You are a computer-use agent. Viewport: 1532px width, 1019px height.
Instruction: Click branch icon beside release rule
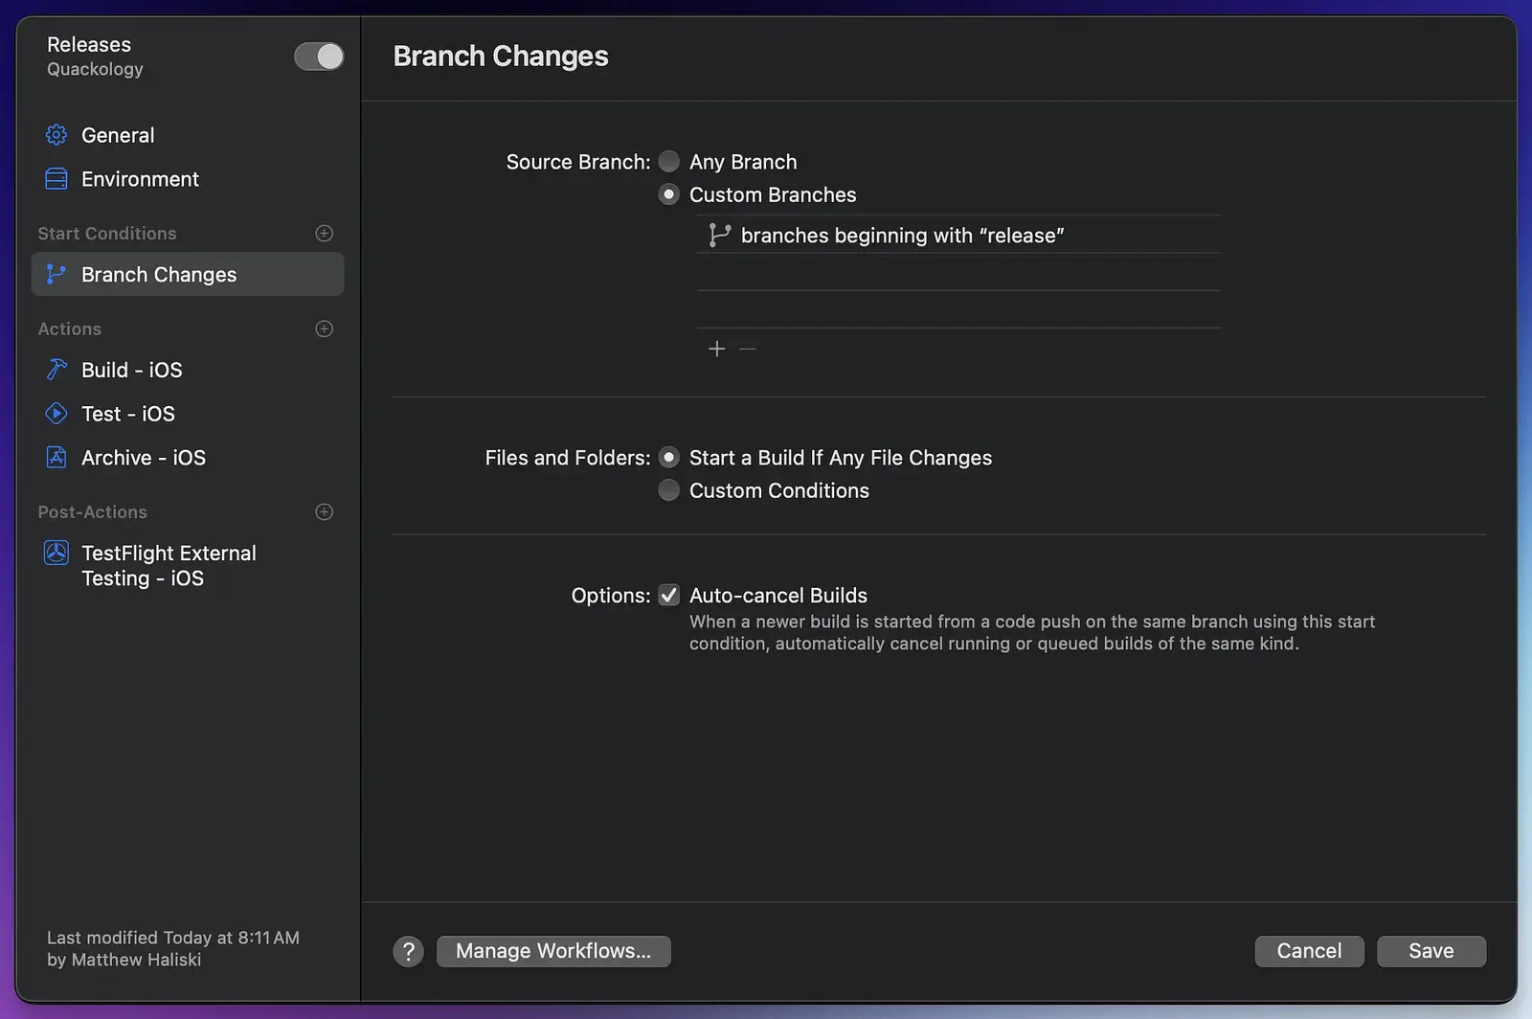tap(719, 236)
